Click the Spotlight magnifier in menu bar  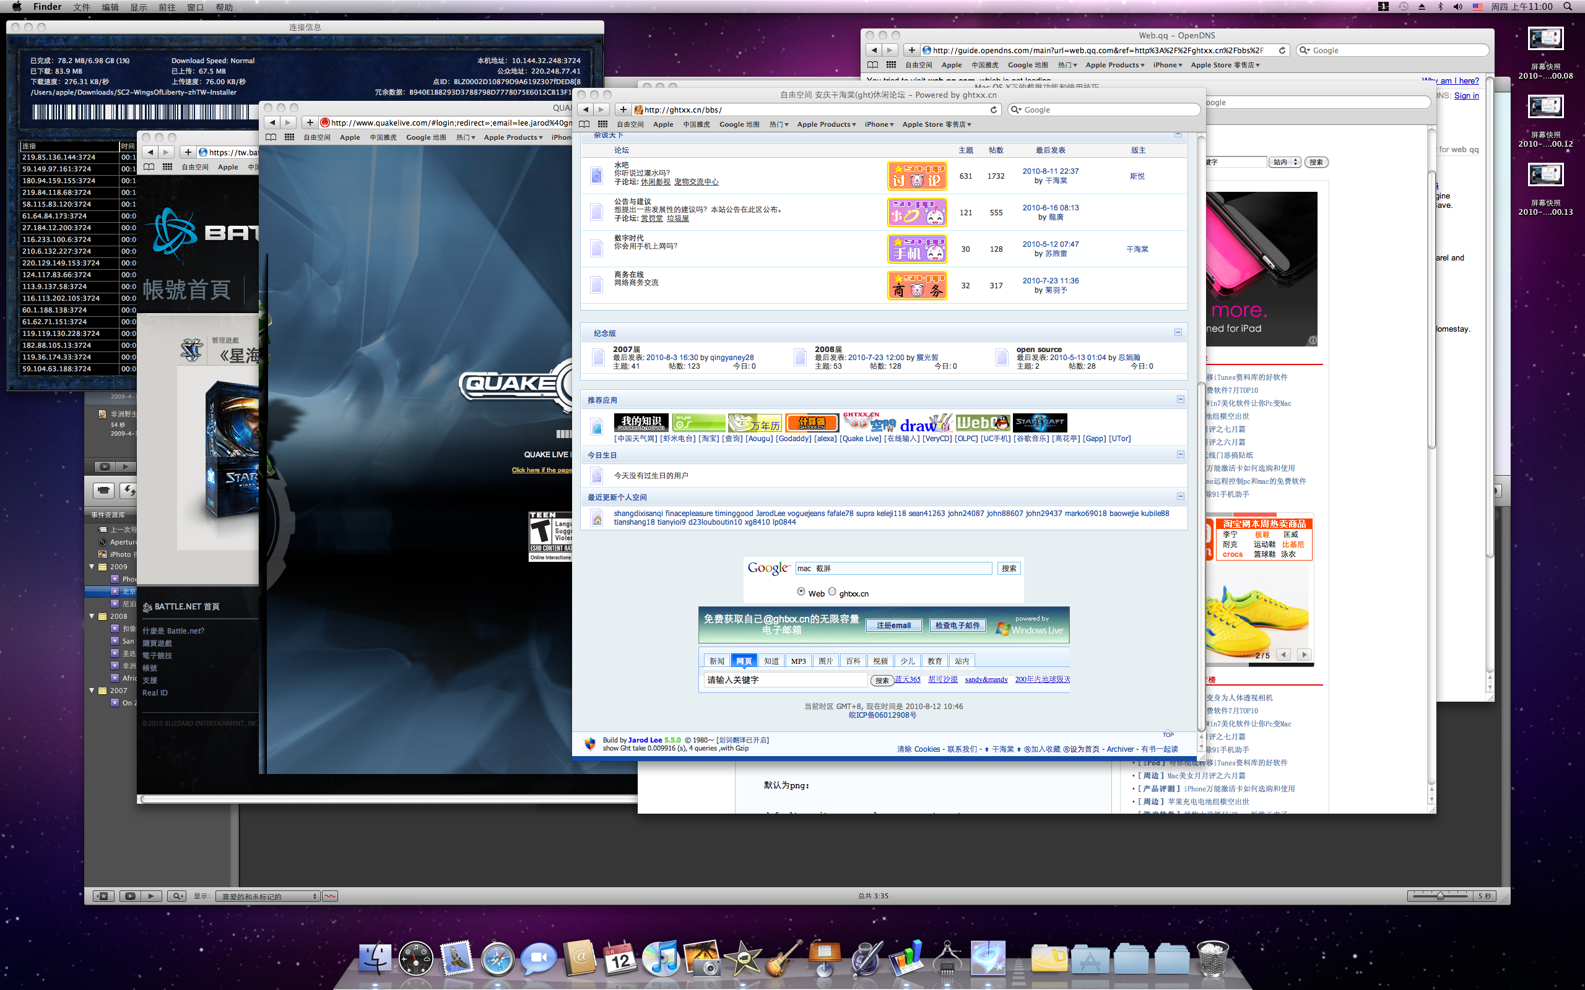pyautogui.click(x=1567, y=7)
